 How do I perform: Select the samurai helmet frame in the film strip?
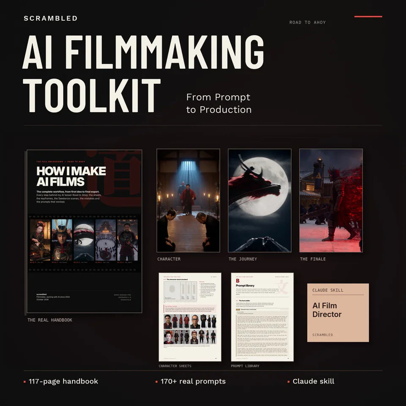[x=62, y=240]
